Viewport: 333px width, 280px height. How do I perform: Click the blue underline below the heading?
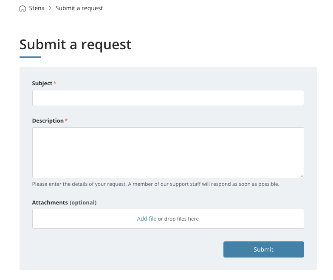point(30,57)
